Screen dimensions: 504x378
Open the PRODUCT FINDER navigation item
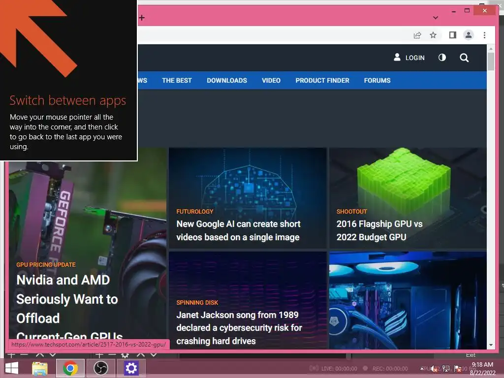coord(322,80)
